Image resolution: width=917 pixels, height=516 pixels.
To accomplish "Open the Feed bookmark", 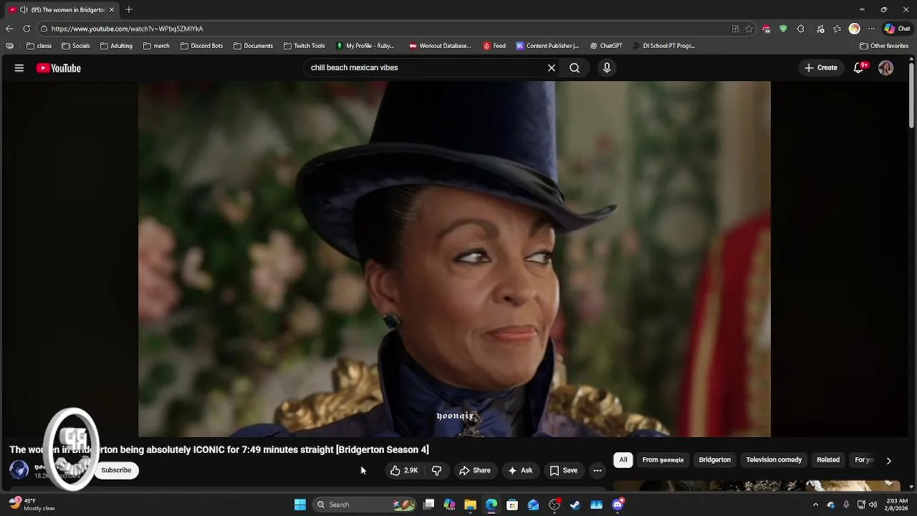I will click(x=494, y=46).
